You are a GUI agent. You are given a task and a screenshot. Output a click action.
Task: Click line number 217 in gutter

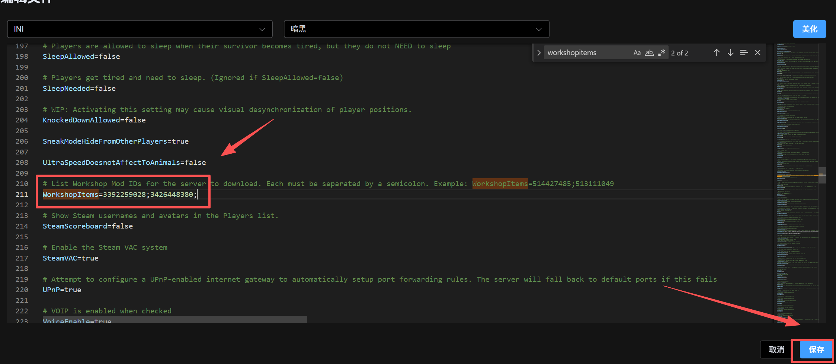pyautogui.click(x=22, y=258)
